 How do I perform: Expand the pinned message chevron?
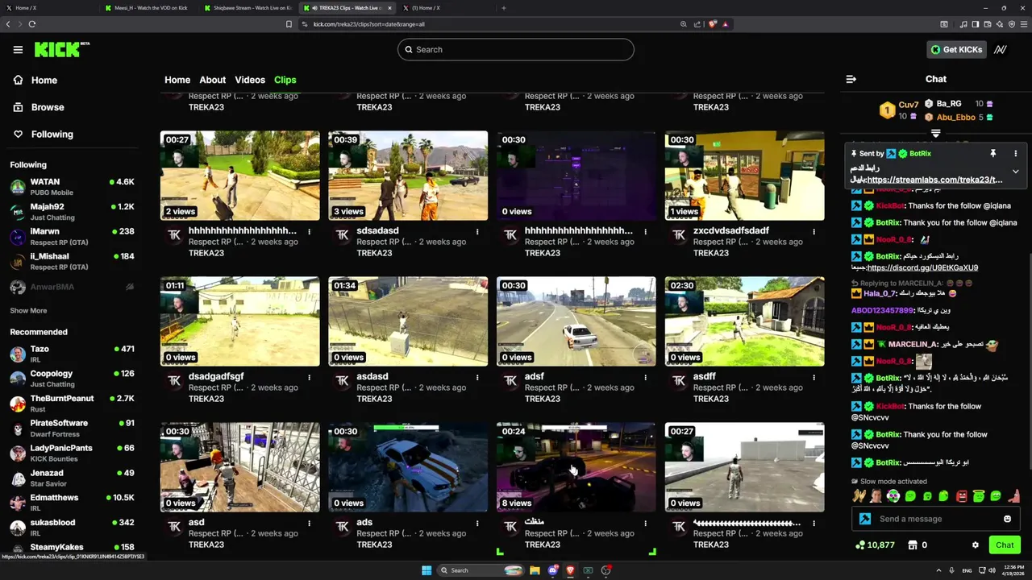pyautogui.click(x=1016, y=172)
